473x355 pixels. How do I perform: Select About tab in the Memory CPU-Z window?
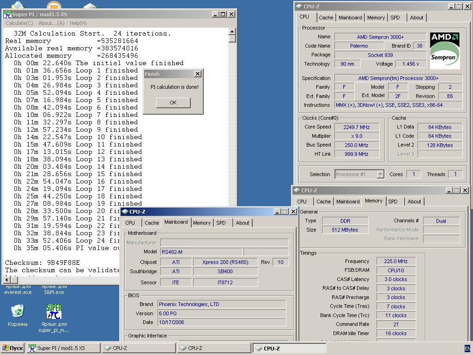414,202
